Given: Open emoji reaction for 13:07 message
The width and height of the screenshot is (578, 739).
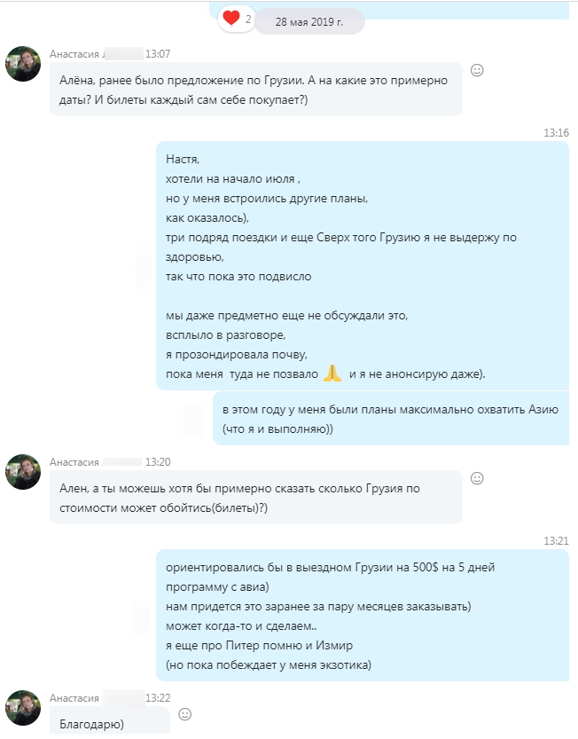Looking at the screenshot, I should click(x=477, y=70).
